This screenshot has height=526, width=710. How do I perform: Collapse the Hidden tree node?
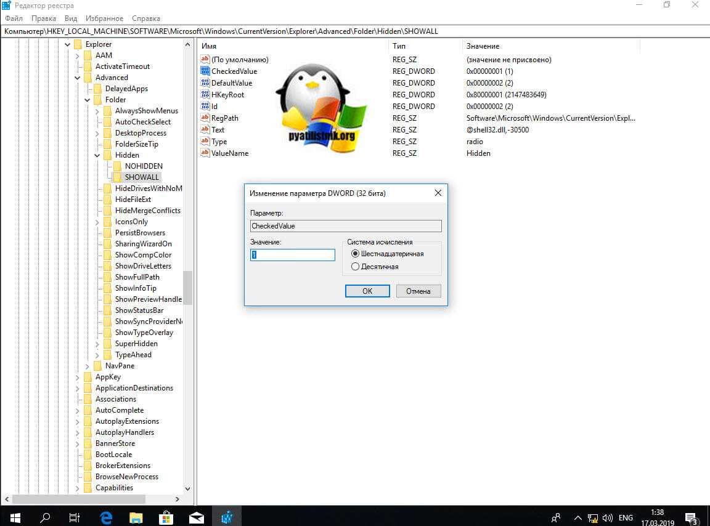click(x=97, y=155)
